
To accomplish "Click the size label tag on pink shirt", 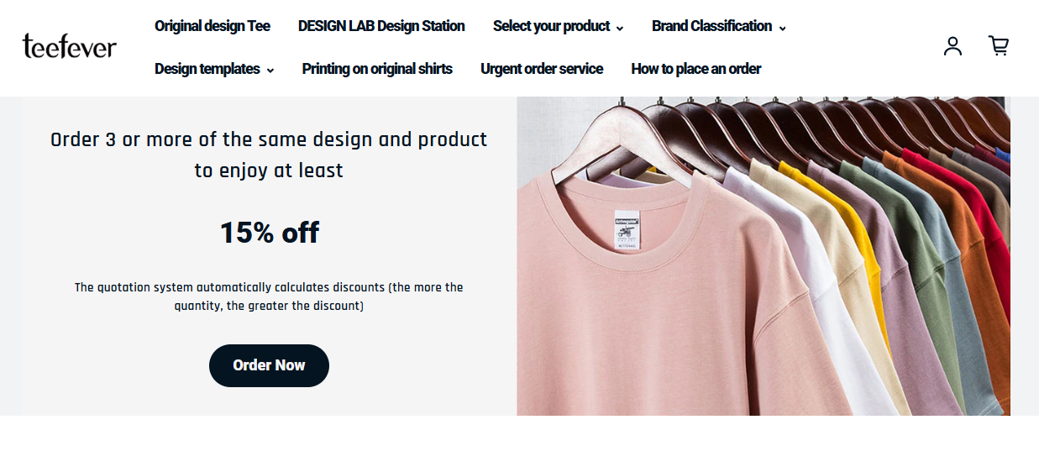I will click(627, 230).
